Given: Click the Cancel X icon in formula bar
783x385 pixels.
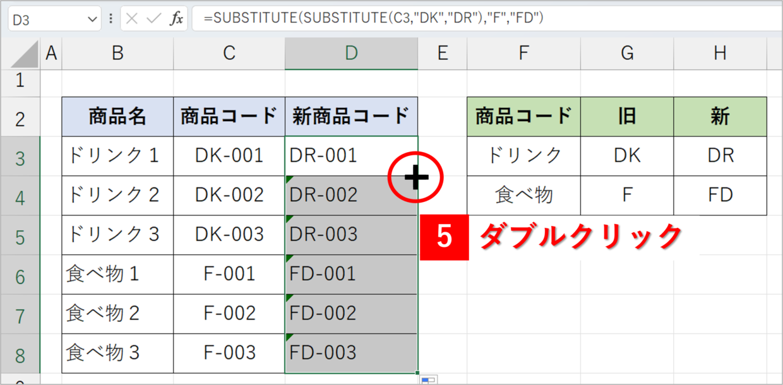Looking at the screenshot, I should click(x=132, y=19).
